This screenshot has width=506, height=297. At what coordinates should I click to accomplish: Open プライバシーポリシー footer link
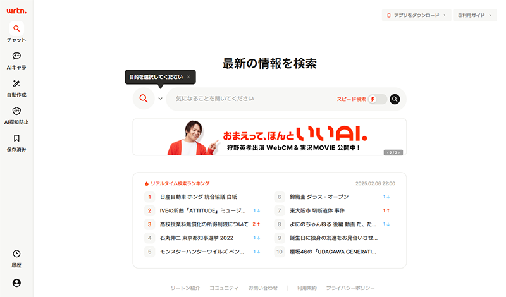pyautogui.click(x=350, y=288)
